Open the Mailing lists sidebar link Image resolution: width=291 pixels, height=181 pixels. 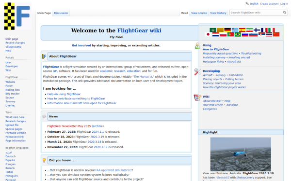click(x=13, y=90)
